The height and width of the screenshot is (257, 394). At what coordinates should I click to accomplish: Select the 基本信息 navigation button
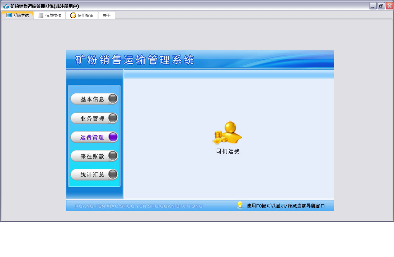tap(94, 99)
